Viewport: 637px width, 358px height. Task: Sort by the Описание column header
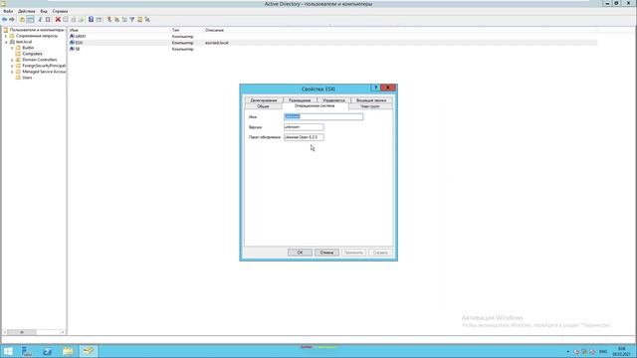click(x=214, y=30)
